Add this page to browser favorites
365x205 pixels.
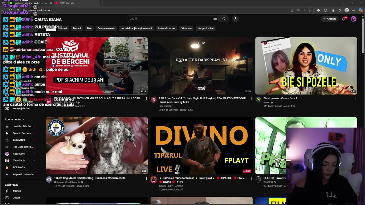[x=310, y=10]
